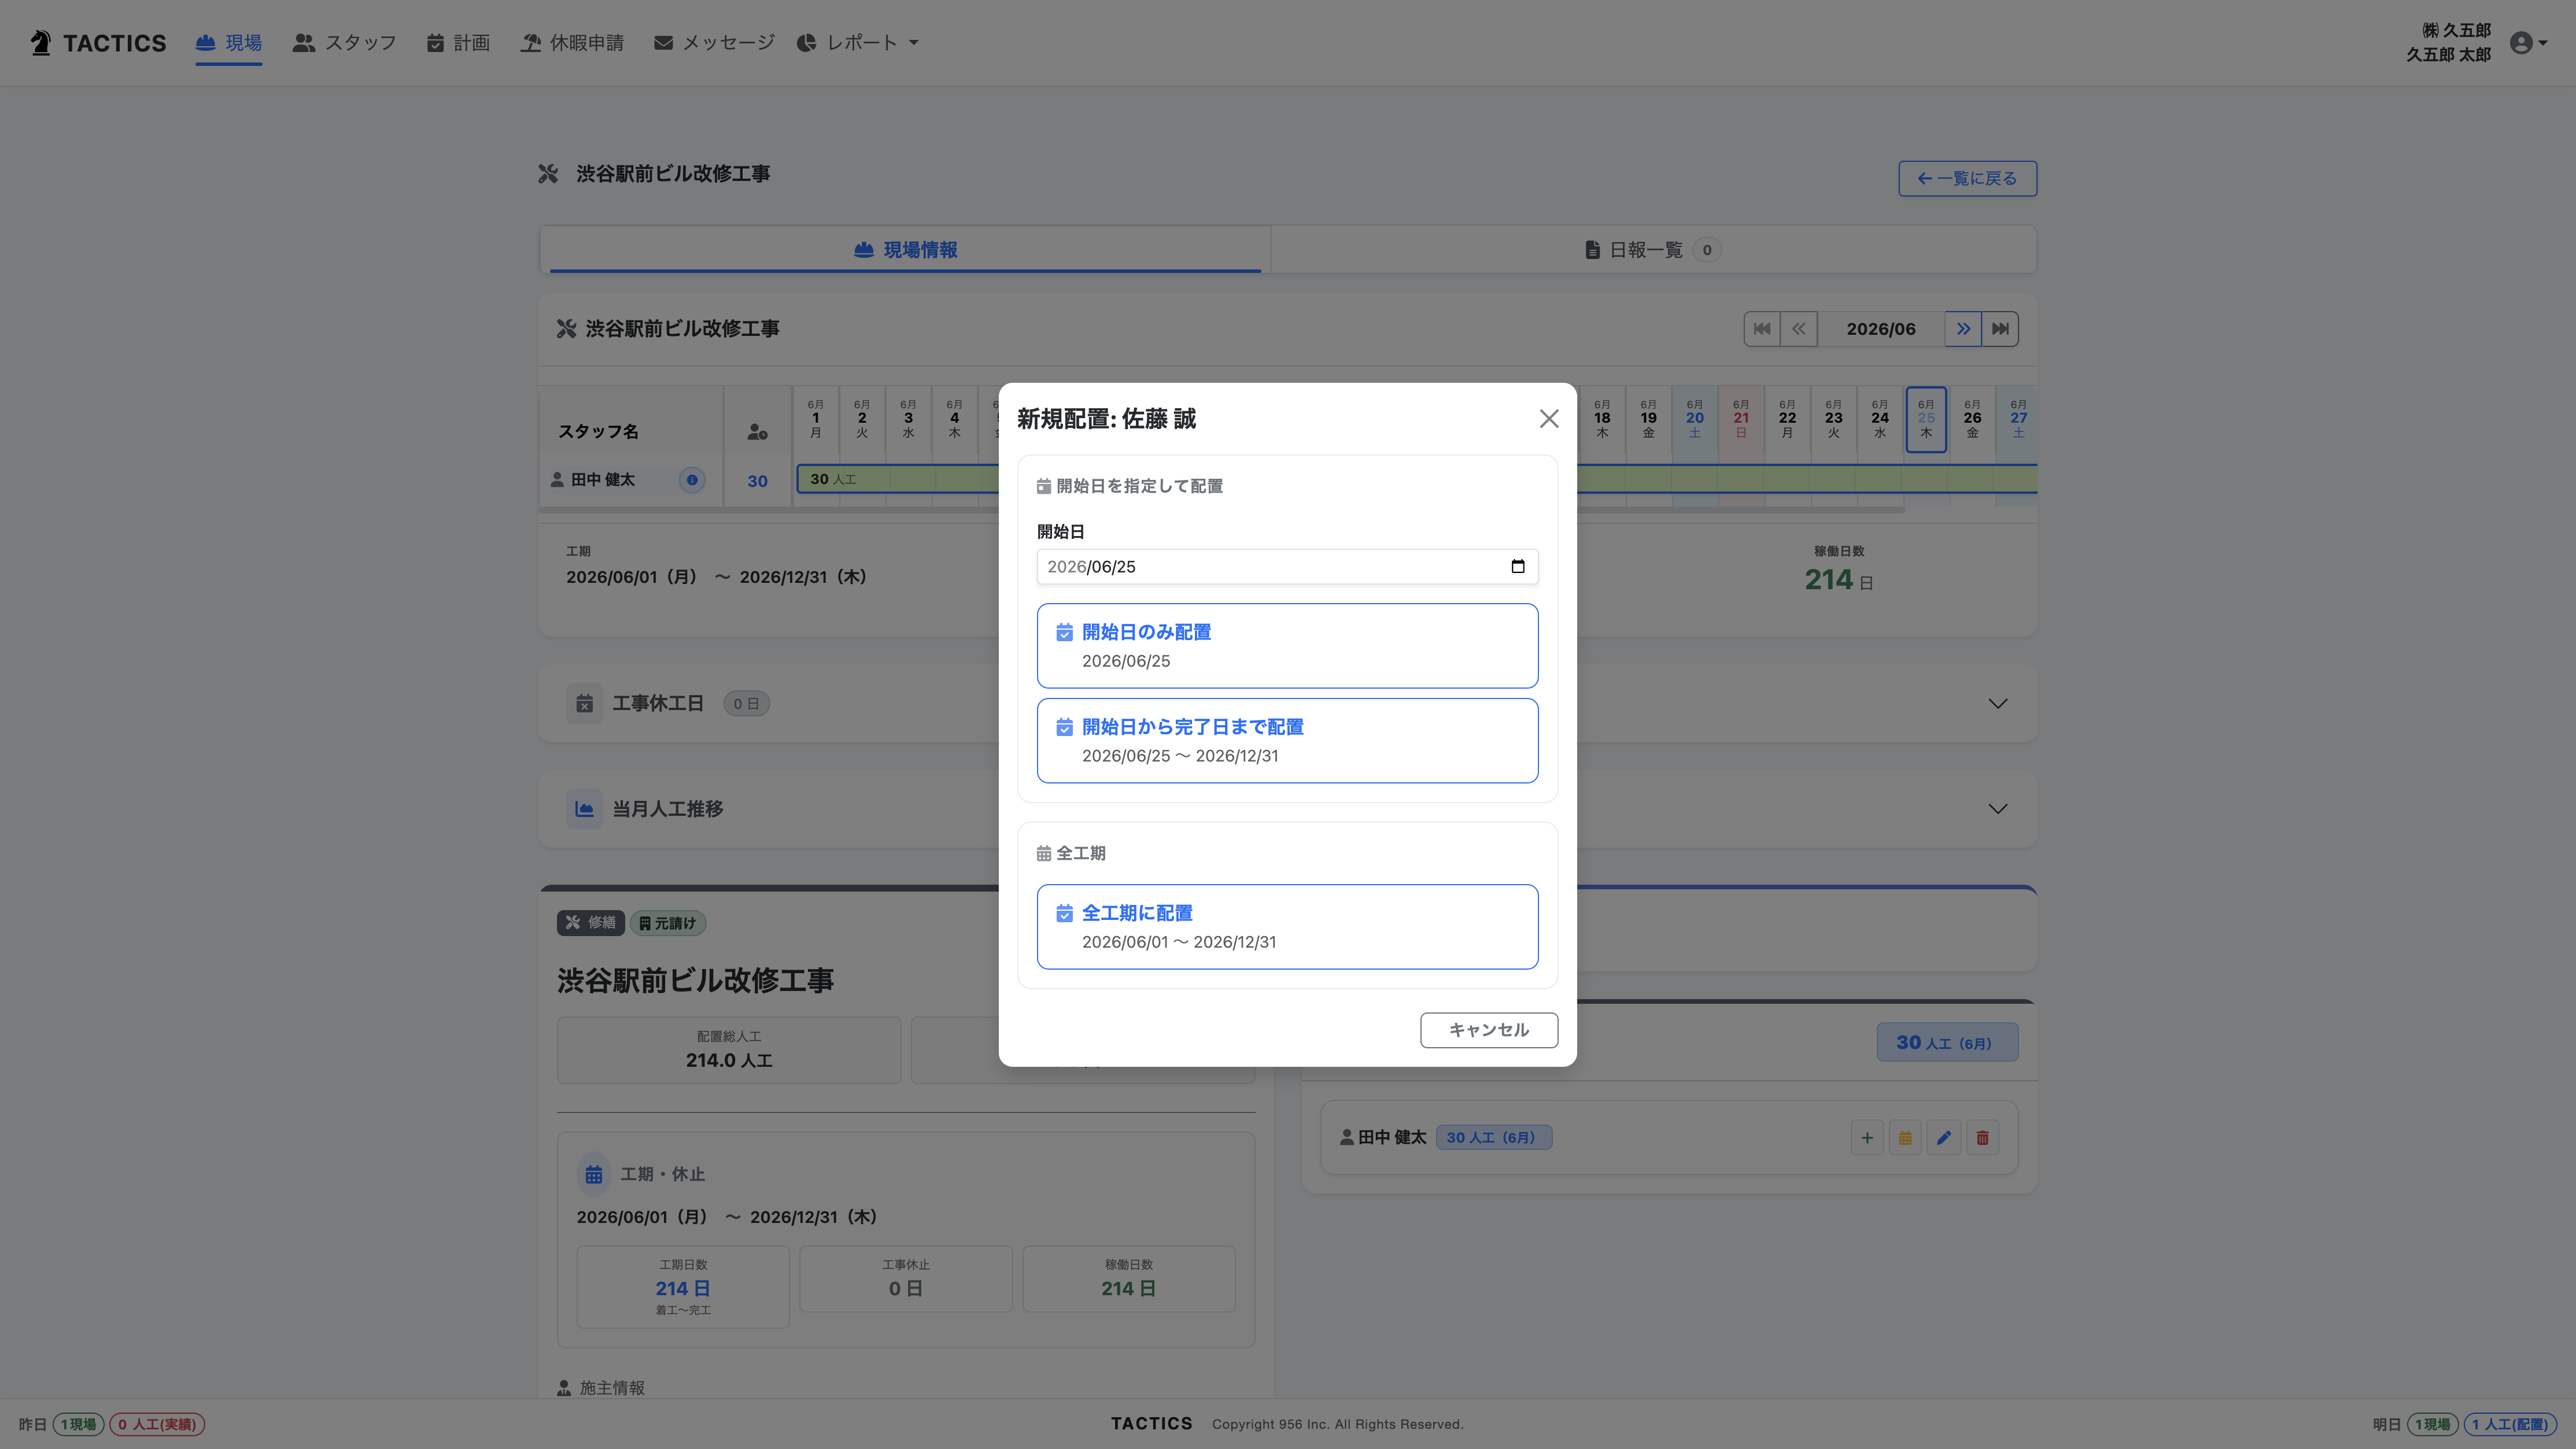Open the 現場 menu item
Viewport: 2576px width, 1449px height.
click(228, 43)
